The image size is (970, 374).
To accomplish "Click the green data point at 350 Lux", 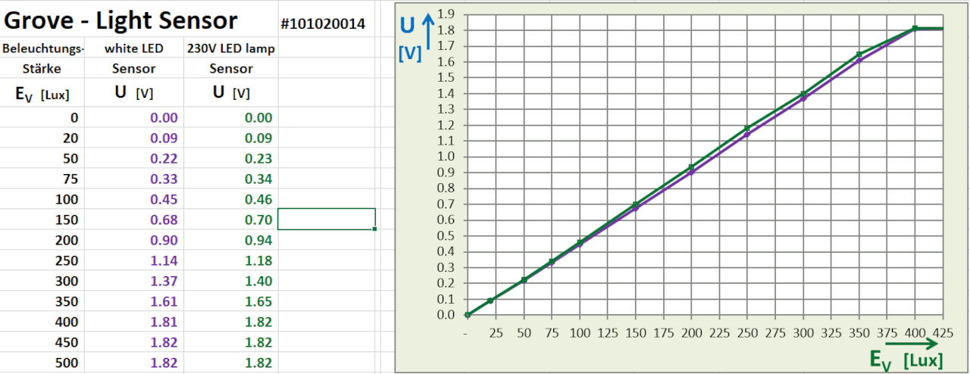I will coord(859,55).
